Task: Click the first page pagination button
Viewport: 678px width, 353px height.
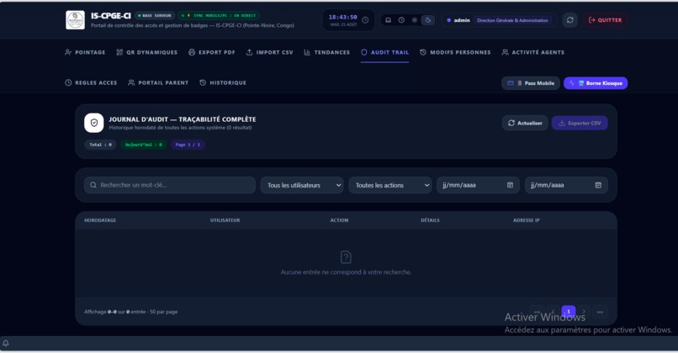Action: coord(537,312)
